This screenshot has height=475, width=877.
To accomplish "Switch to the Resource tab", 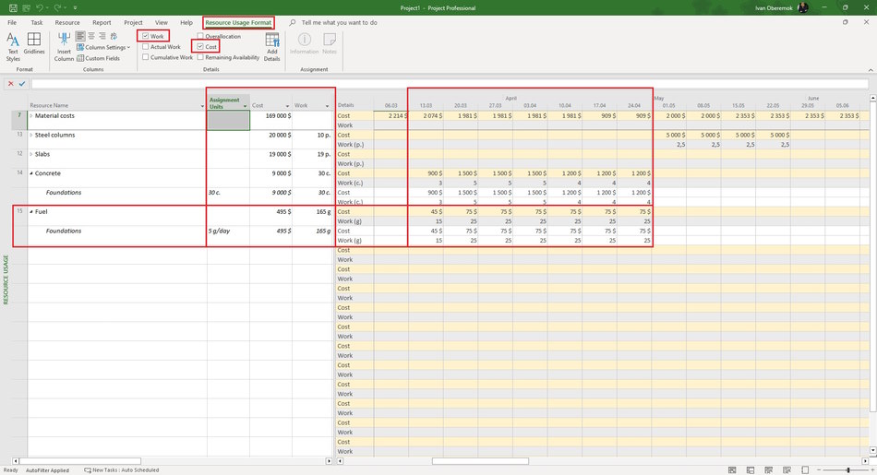I will click(x=67, y=23).
